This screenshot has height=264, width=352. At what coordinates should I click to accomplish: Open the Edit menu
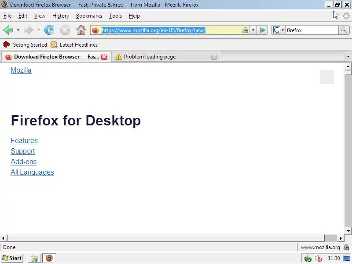23,16
